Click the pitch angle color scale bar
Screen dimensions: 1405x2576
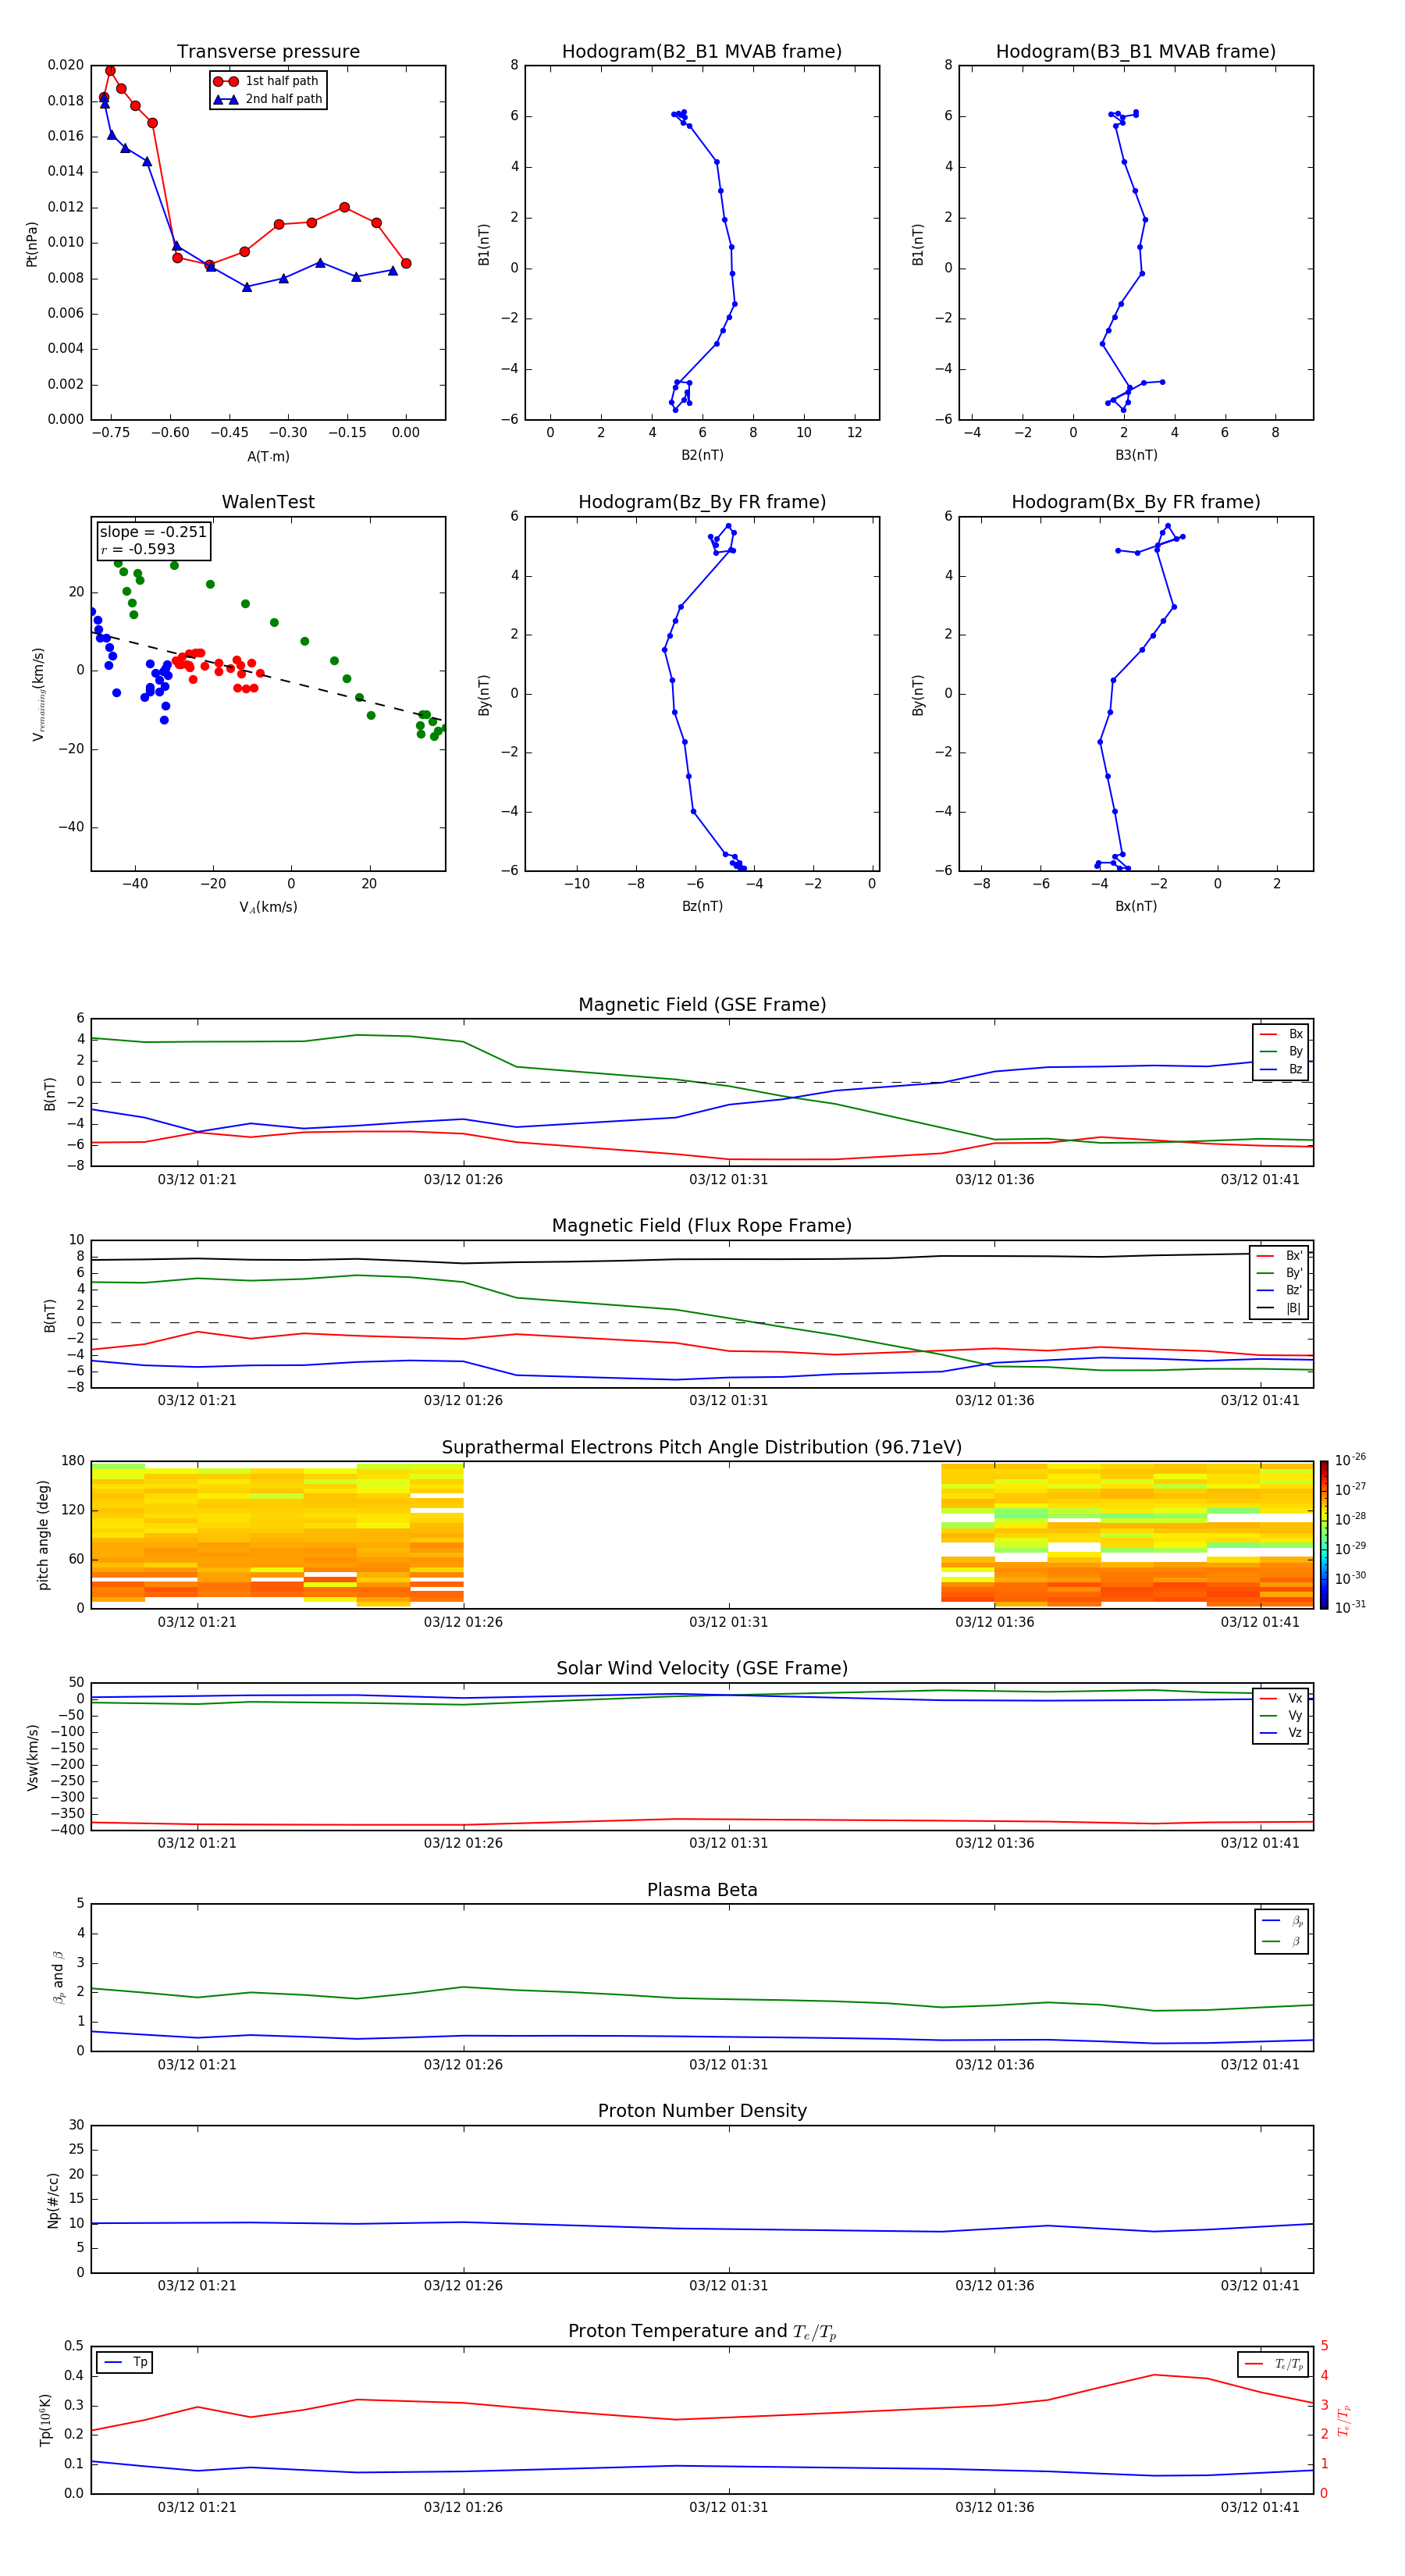pos(1324,1535)
